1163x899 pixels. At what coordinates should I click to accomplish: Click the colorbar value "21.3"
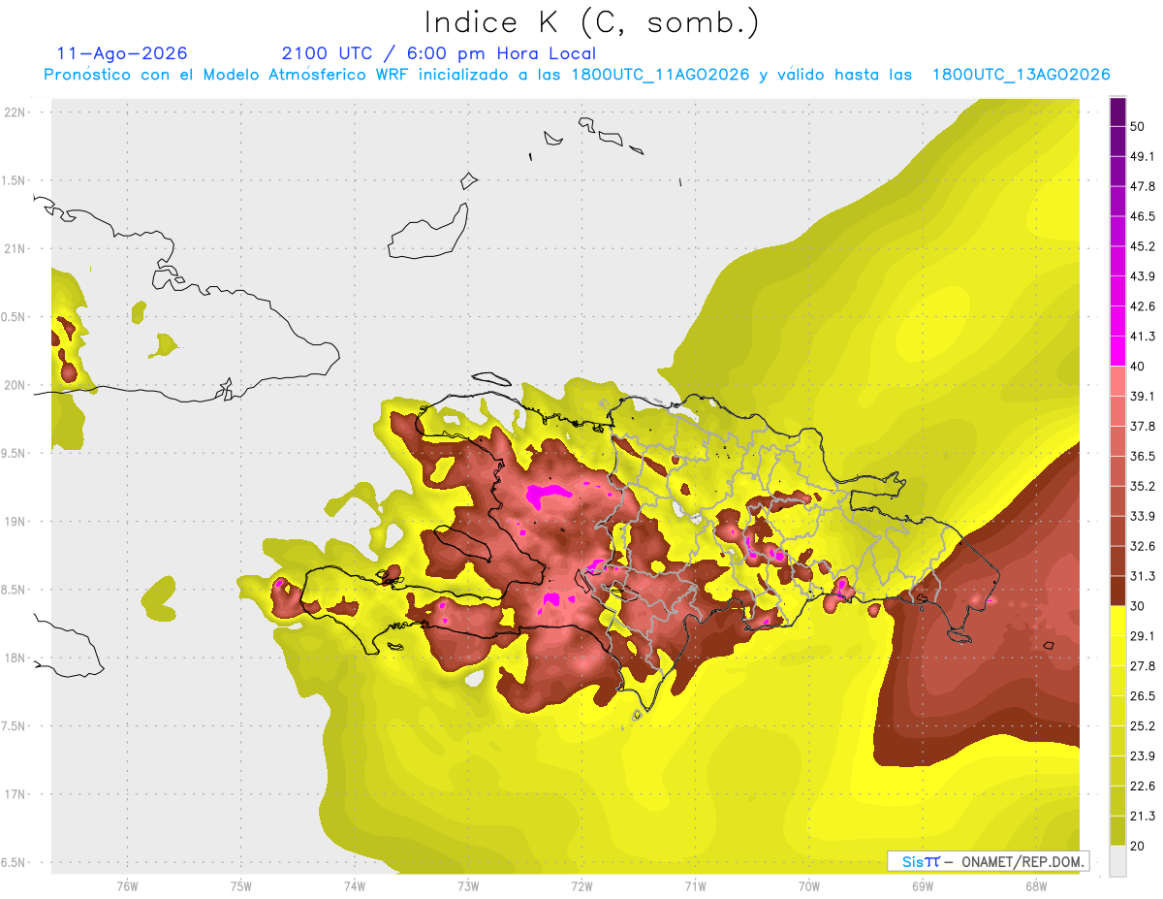click(x=1142, y=816)
